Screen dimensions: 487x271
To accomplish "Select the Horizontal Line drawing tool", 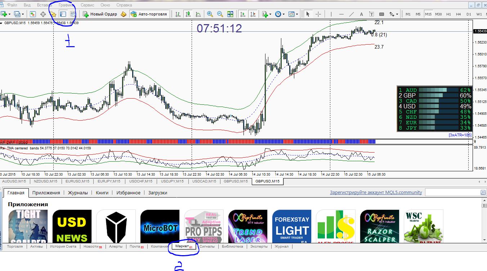I will pos(341,14).
